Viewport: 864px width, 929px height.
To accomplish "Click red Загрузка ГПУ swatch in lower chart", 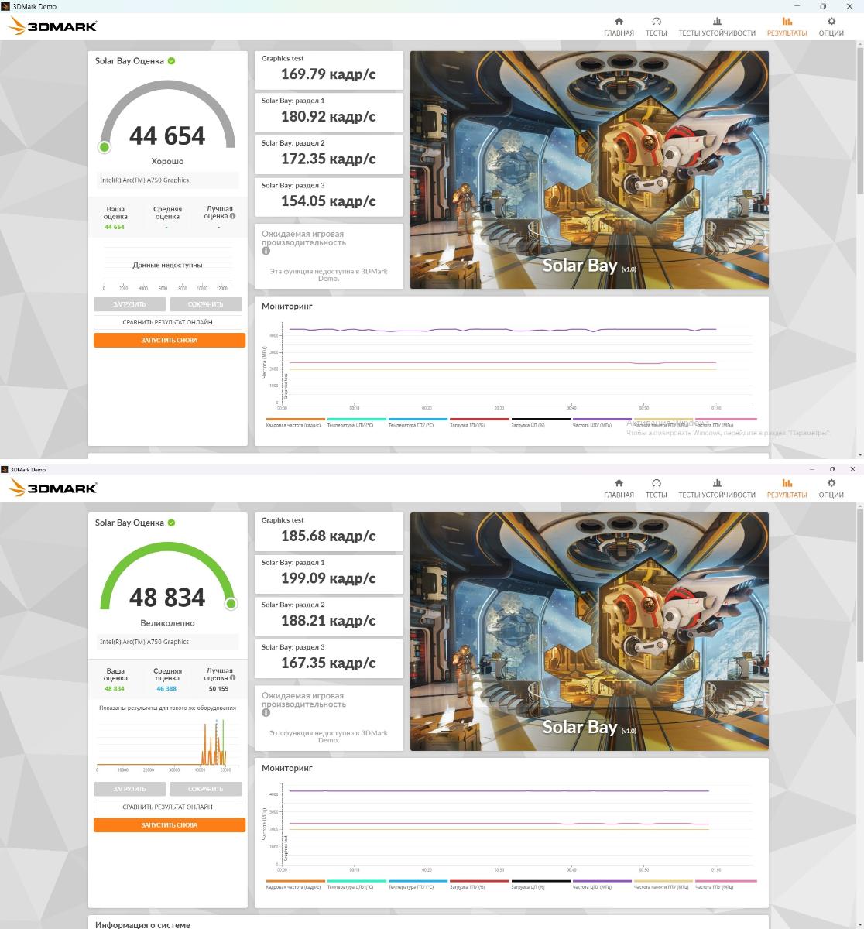I will [x=479, y=881].
